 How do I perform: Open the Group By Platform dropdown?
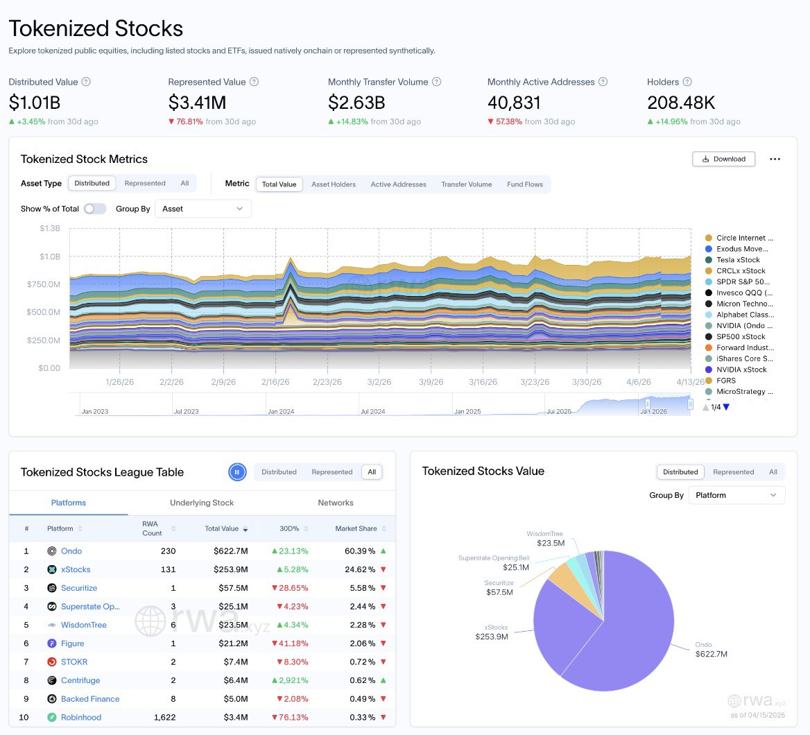point(736,495)
